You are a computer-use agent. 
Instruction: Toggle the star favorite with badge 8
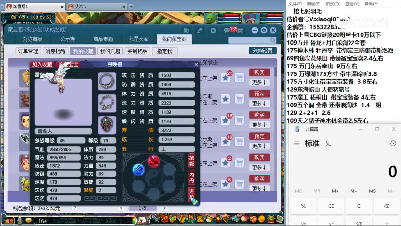(x=226, y=184)
